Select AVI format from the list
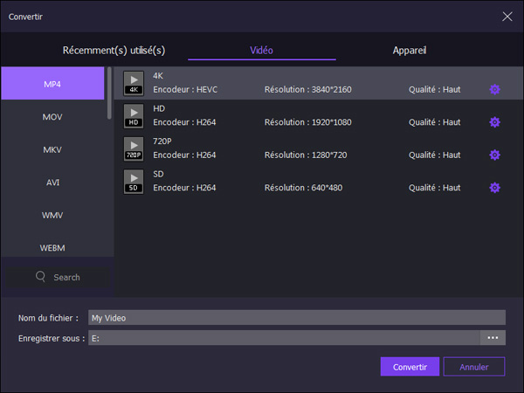The image size is (524, 393). coord(52,183)
